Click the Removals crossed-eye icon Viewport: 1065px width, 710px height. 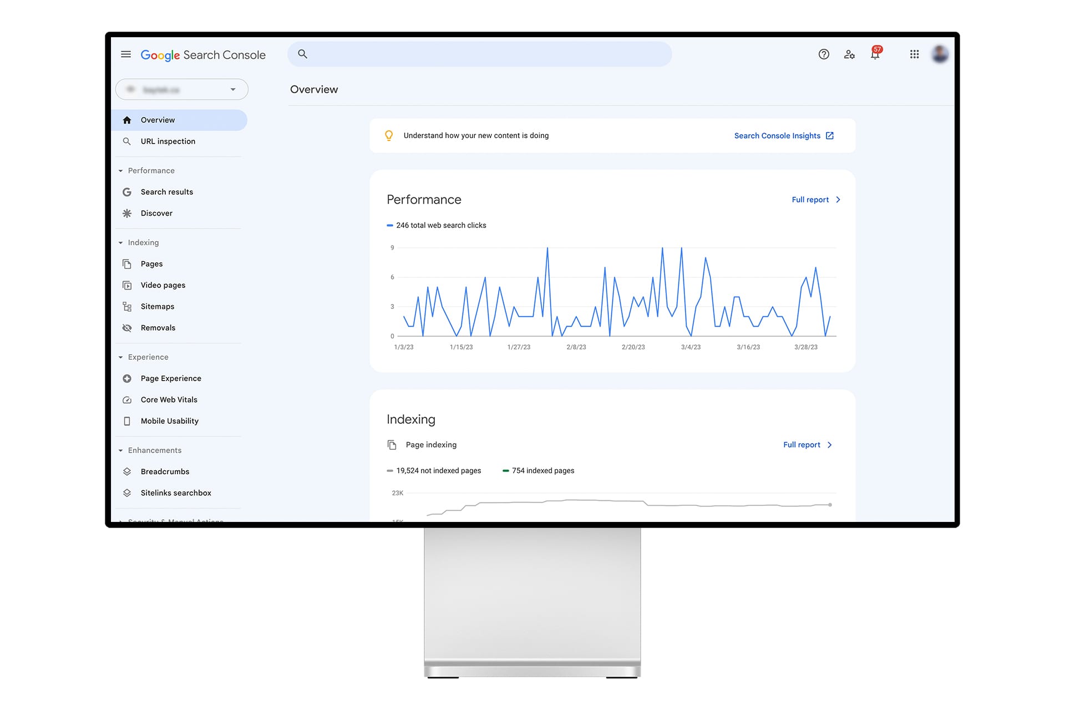tap(127, 328)
